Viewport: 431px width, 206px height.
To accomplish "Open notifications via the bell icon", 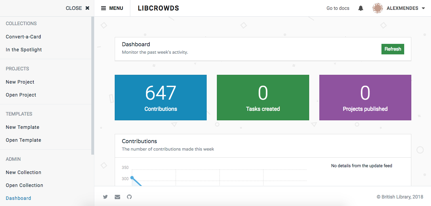I will (360, 8).
